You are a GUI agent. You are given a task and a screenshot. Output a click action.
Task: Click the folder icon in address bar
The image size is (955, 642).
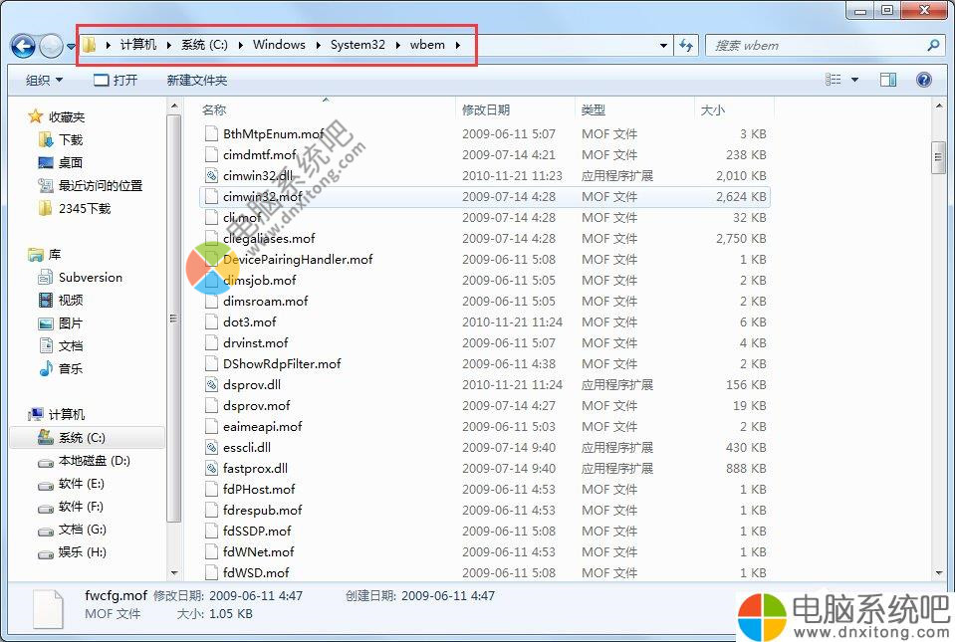click(x=89, y=45)
